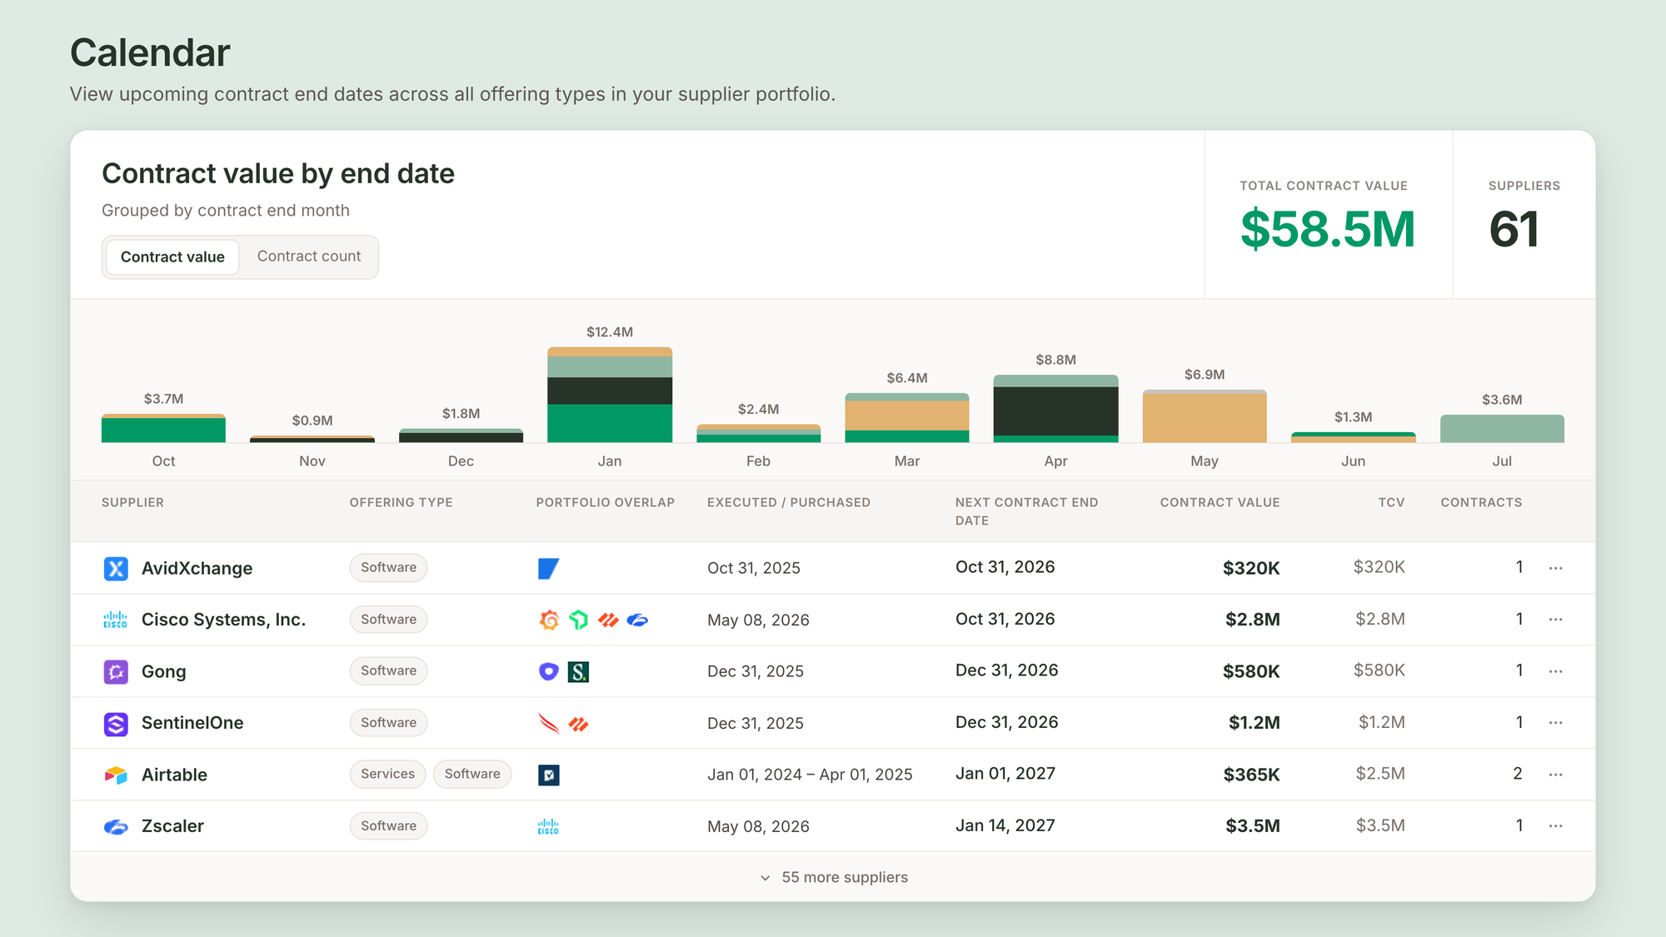Click the March $6.4M stacked bar
1666x937 pixels.
coord(907,418)
